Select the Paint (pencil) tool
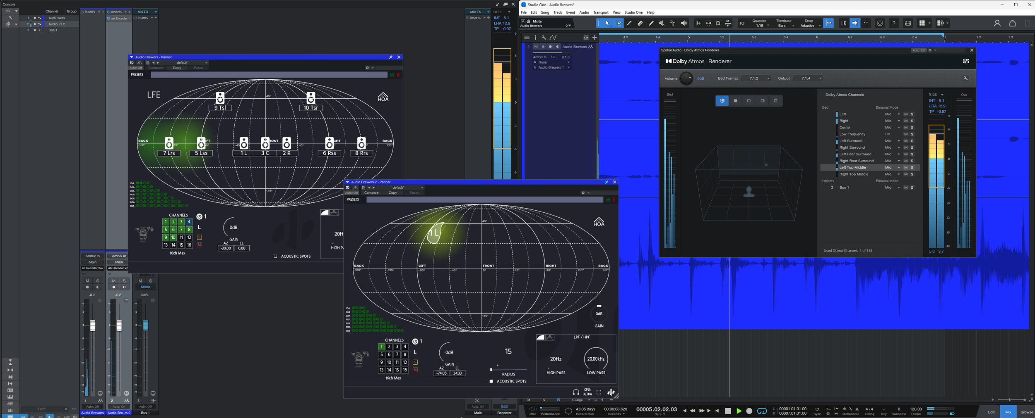 tap(651, 24)
